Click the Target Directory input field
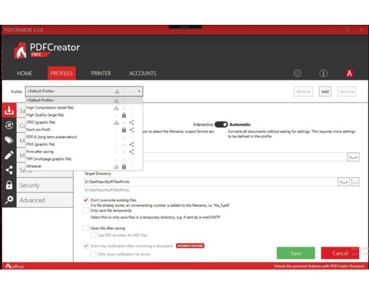369x295 pixels. pyautogui.click(x=210, y=182)
